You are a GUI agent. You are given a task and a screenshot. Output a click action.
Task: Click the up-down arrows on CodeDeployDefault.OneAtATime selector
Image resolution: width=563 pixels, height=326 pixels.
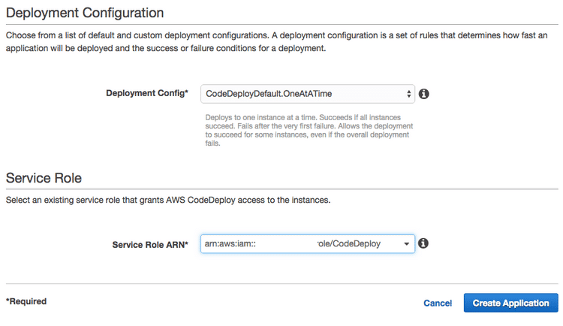pyautogui.click(x=408, y=94)
